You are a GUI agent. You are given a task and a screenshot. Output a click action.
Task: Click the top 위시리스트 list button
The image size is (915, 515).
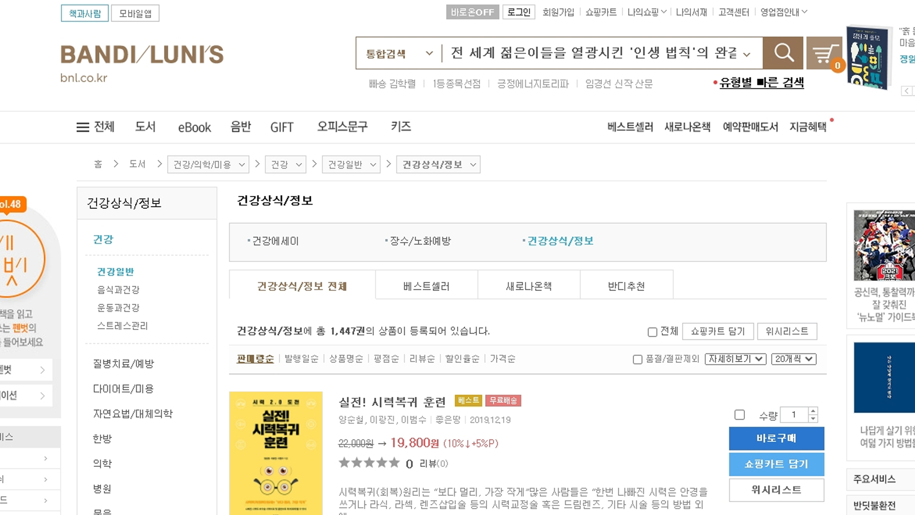pyautogui.click(x=787, y=331)
